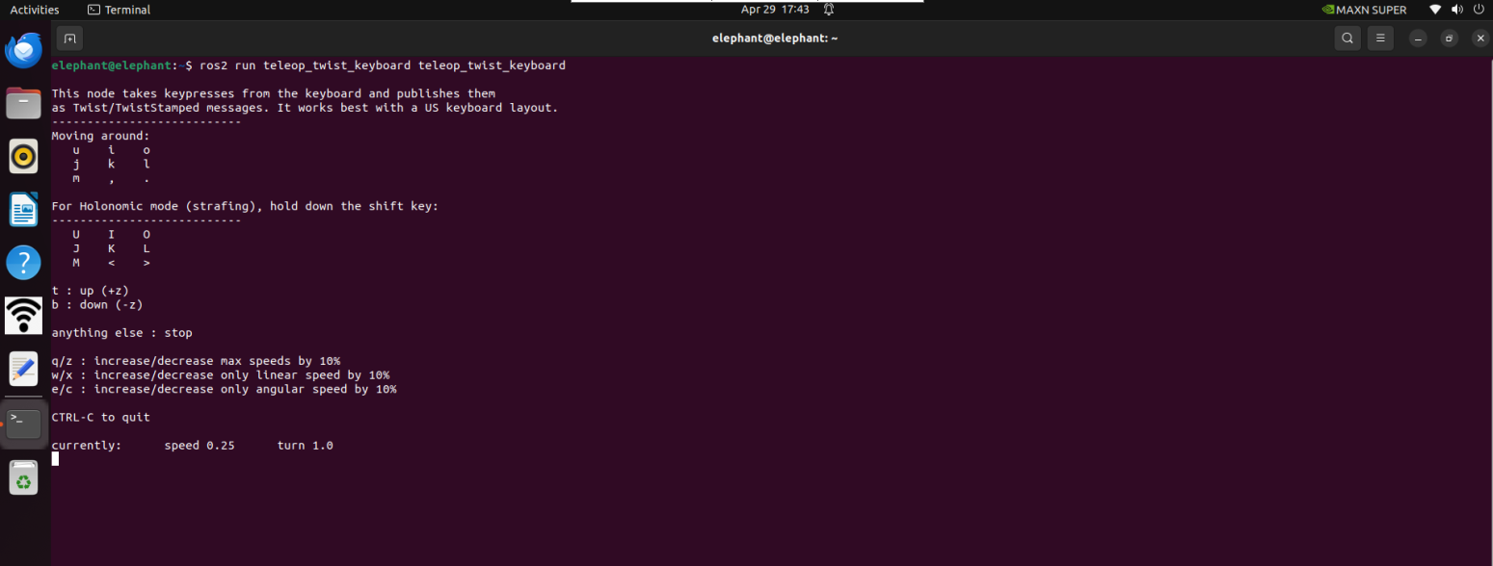Image resolution: width=1493 pixels, height=566 pixels.
Task: Launch the Text Editor from the dock
Action: coord(23,368)
